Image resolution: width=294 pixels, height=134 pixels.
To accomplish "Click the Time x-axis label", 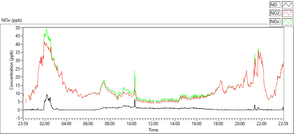I will tap(153, 130).
